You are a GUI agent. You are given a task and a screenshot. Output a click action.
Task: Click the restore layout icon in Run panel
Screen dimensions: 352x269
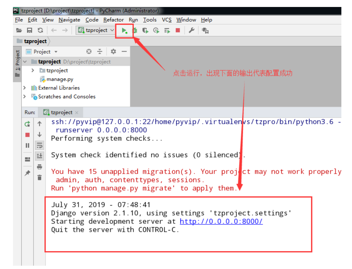pyautogui.click(x=27, y=159)
